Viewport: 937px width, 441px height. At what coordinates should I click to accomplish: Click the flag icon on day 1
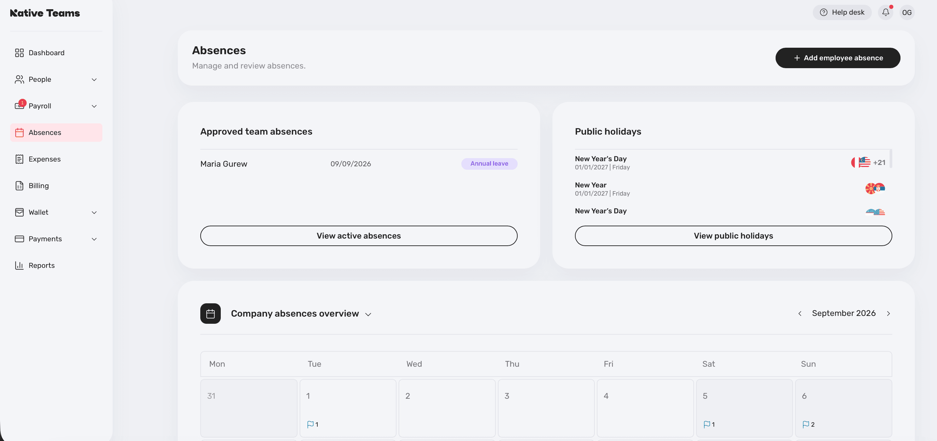(x=310, y=424)
